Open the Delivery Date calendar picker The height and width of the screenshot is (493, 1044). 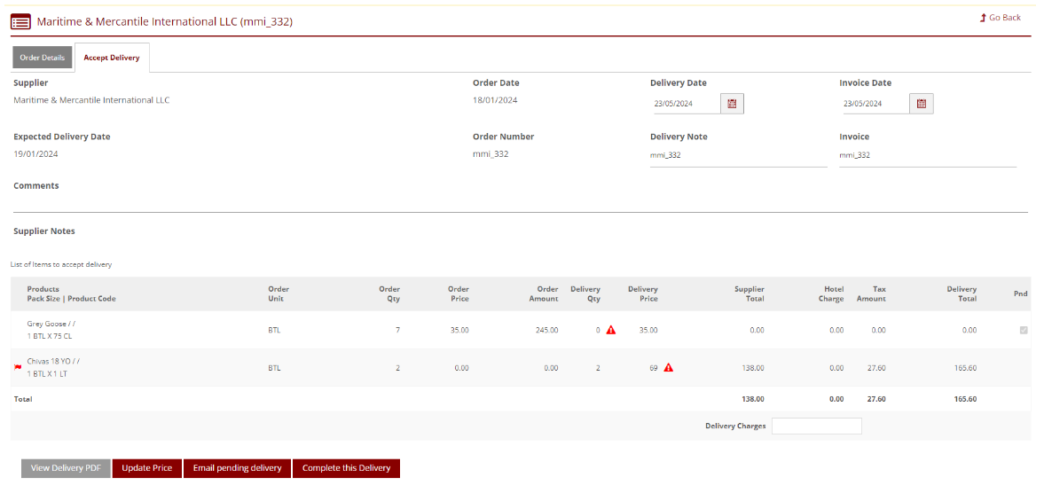coord(732,104)
